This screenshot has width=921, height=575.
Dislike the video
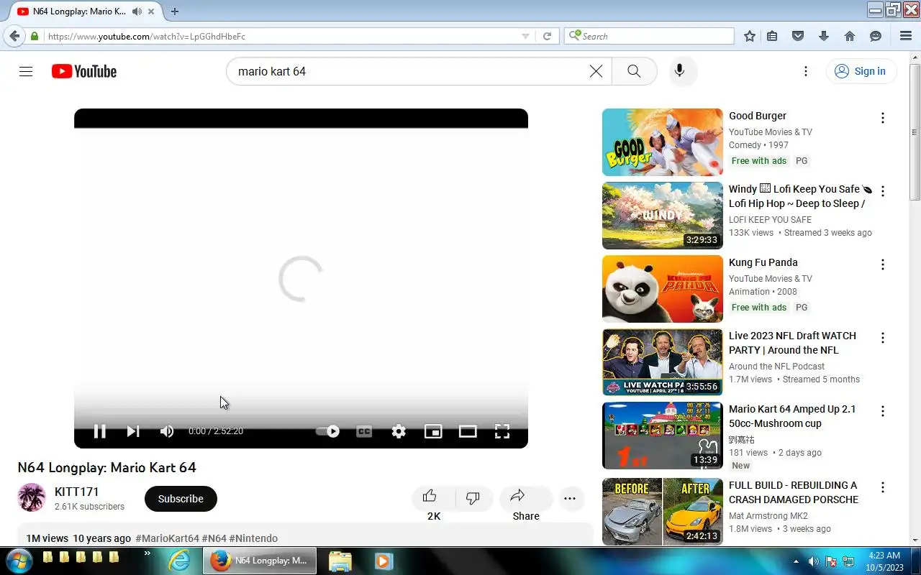pos(473,499)
